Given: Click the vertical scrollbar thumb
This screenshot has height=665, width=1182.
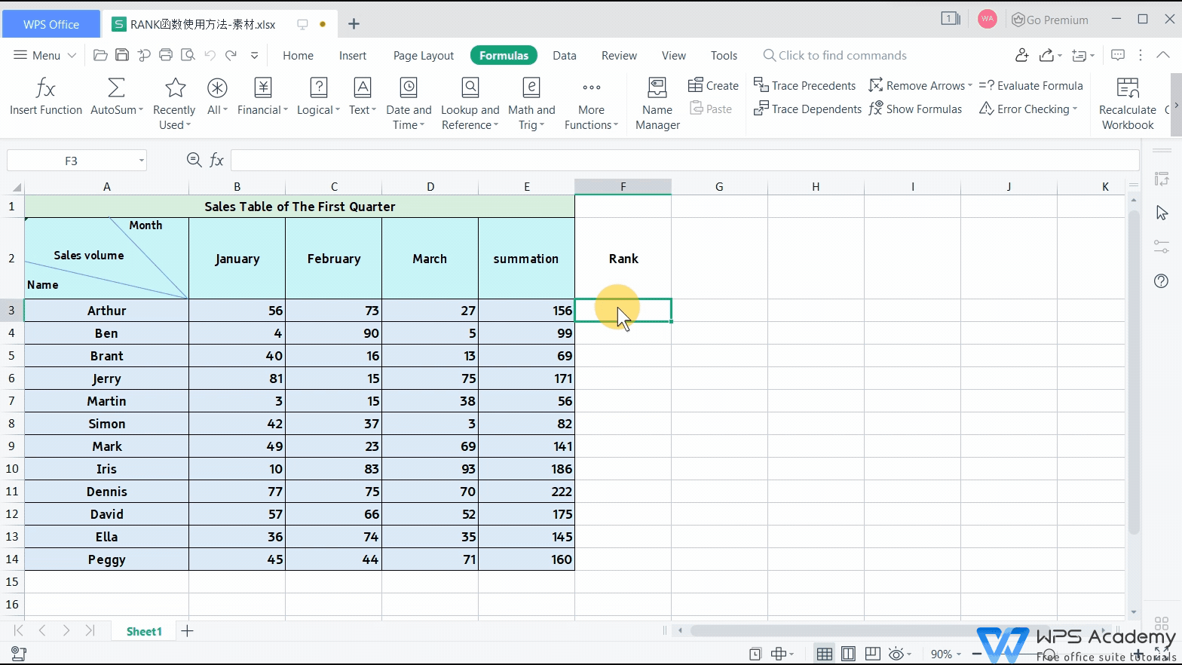Looking at the screenshot, I should [1134, 373].
